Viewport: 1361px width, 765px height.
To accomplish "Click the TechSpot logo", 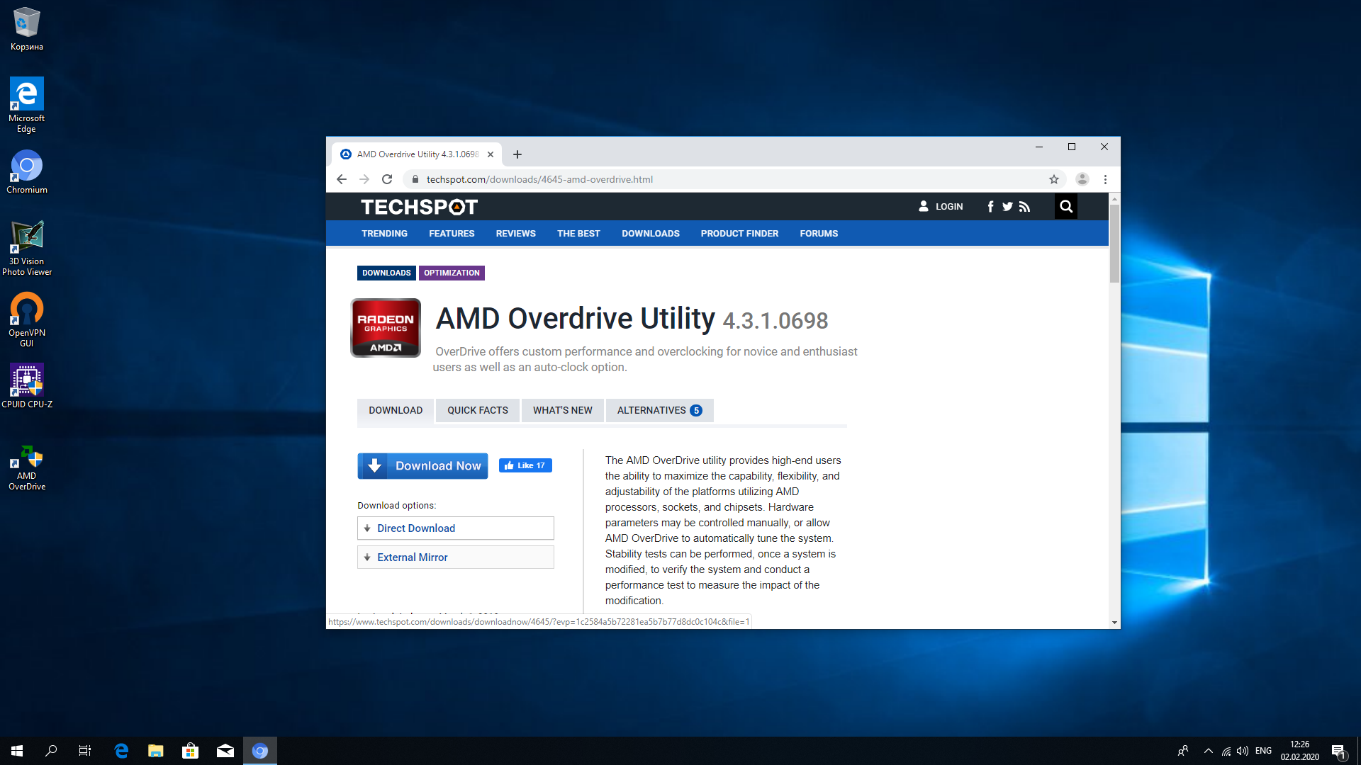I will coord(419,207).
